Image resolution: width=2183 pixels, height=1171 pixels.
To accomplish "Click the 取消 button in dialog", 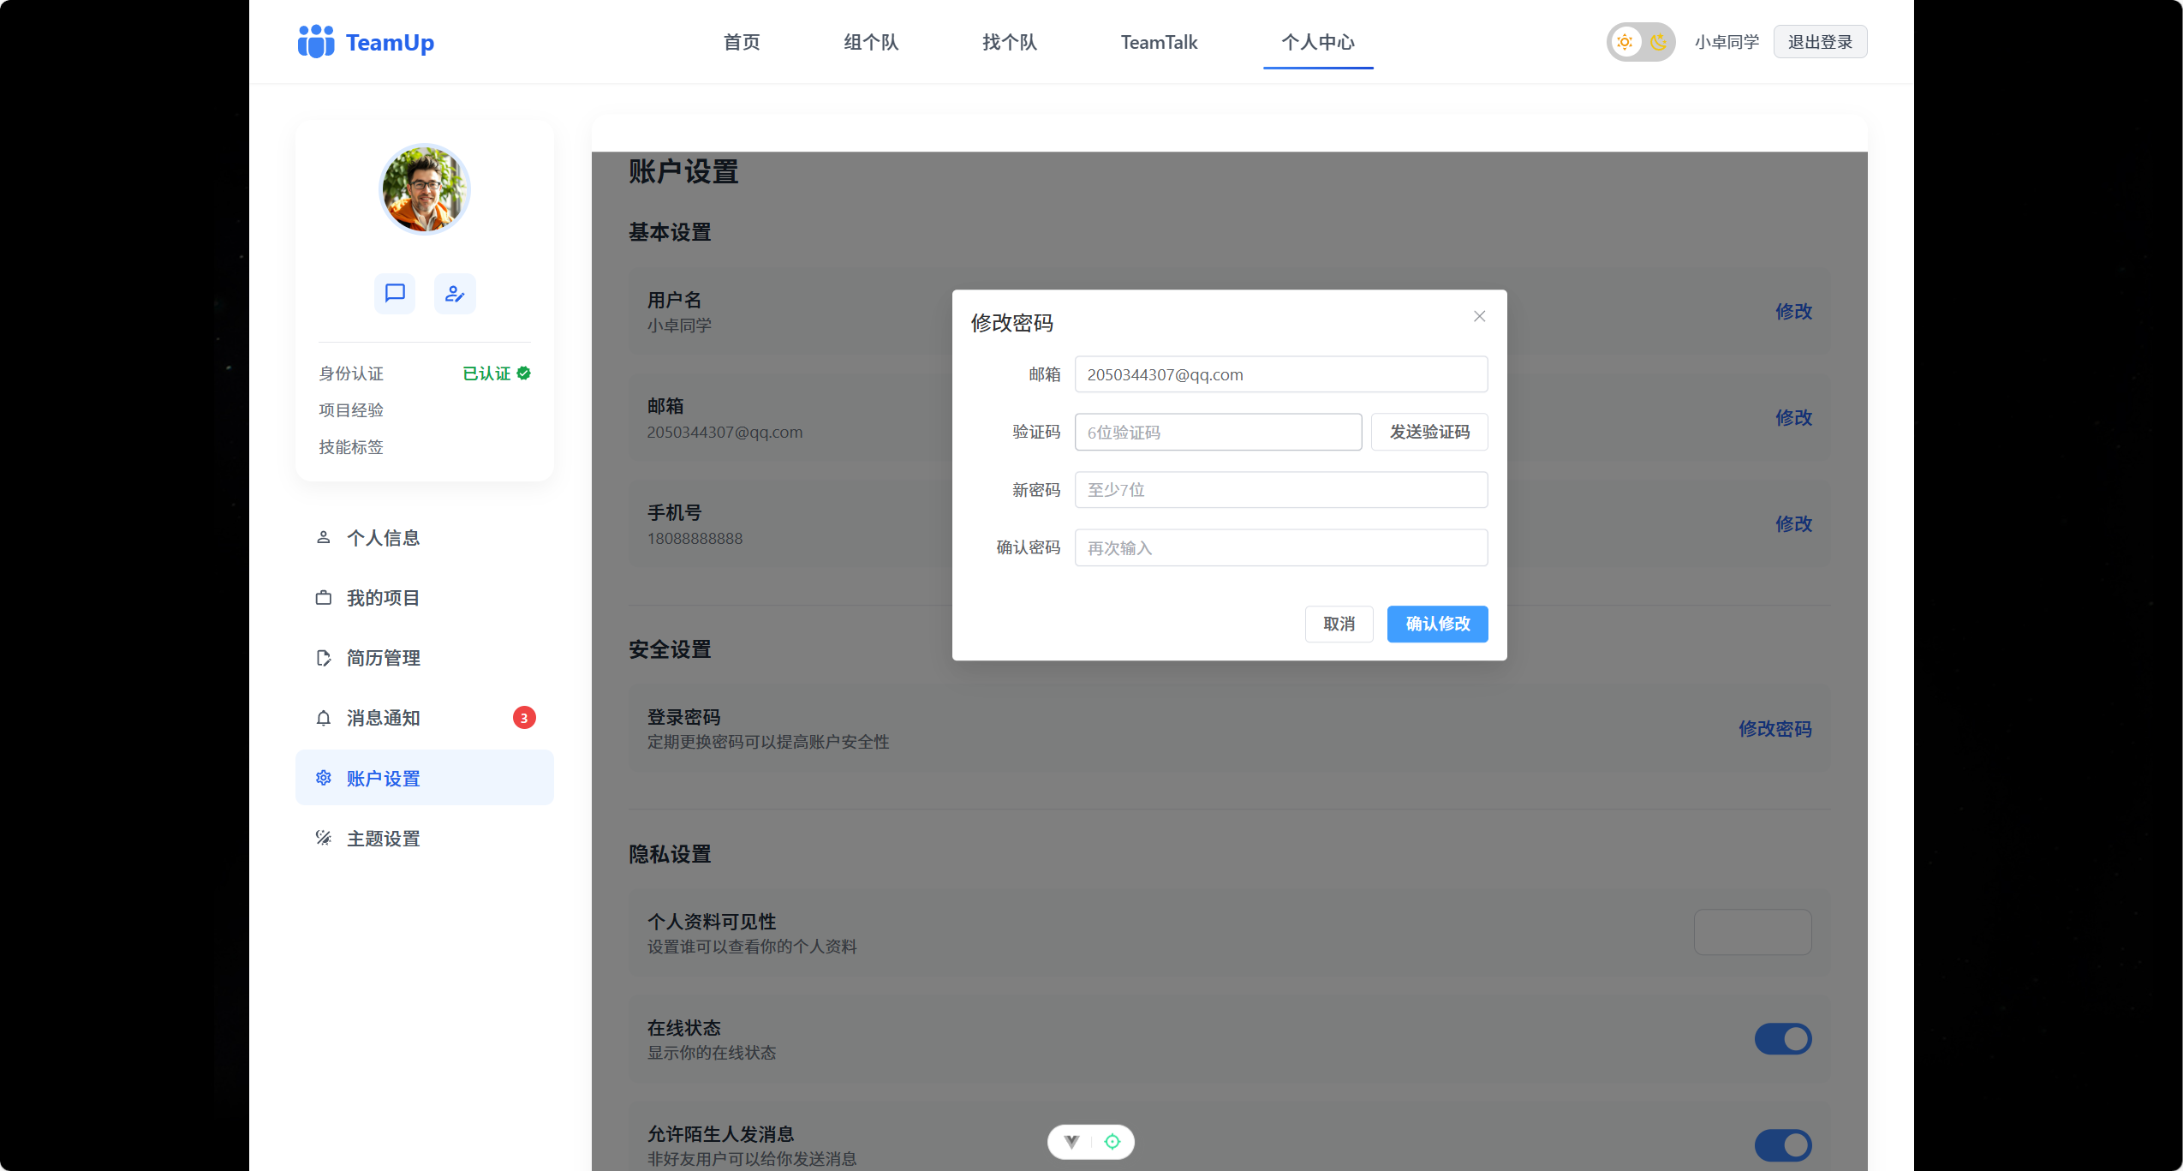I will tap(1339, 624).
